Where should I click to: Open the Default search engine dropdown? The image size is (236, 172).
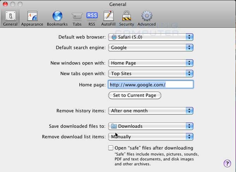pyautogui.click(x=151, y=47)
